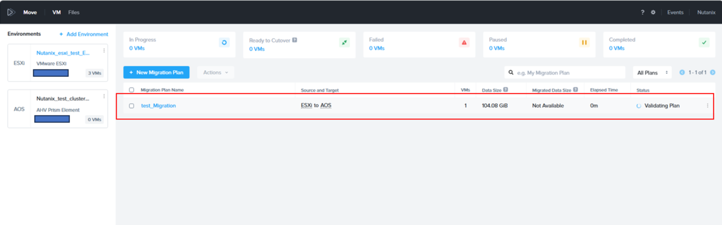Click the Ready to Cutover arrows icon

click(x=344, y=43)
